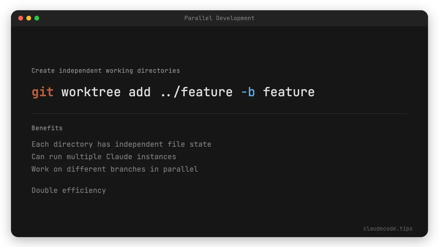The image size is (439, 247).
Task: Select the full git worktree command line
Action: point(173,92)
